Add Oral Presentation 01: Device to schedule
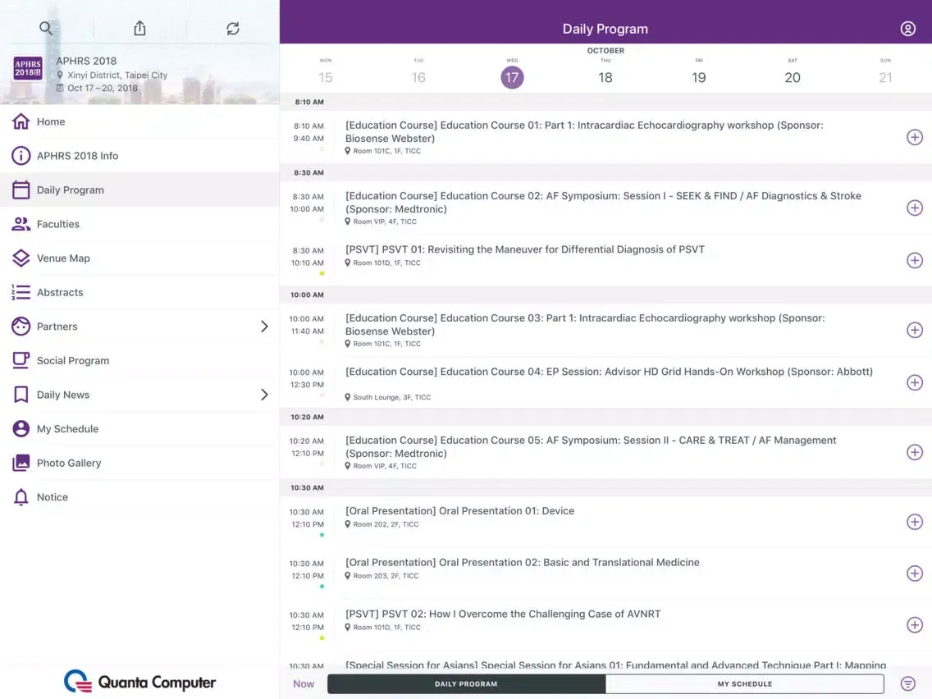This screenshot has width=932, height=699. [x=914, y=522]
